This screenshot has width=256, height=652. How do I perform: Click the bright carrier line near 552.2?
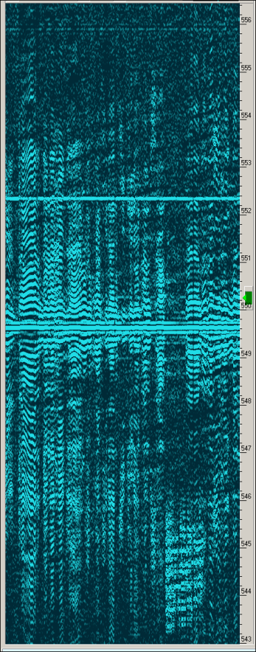123,199
